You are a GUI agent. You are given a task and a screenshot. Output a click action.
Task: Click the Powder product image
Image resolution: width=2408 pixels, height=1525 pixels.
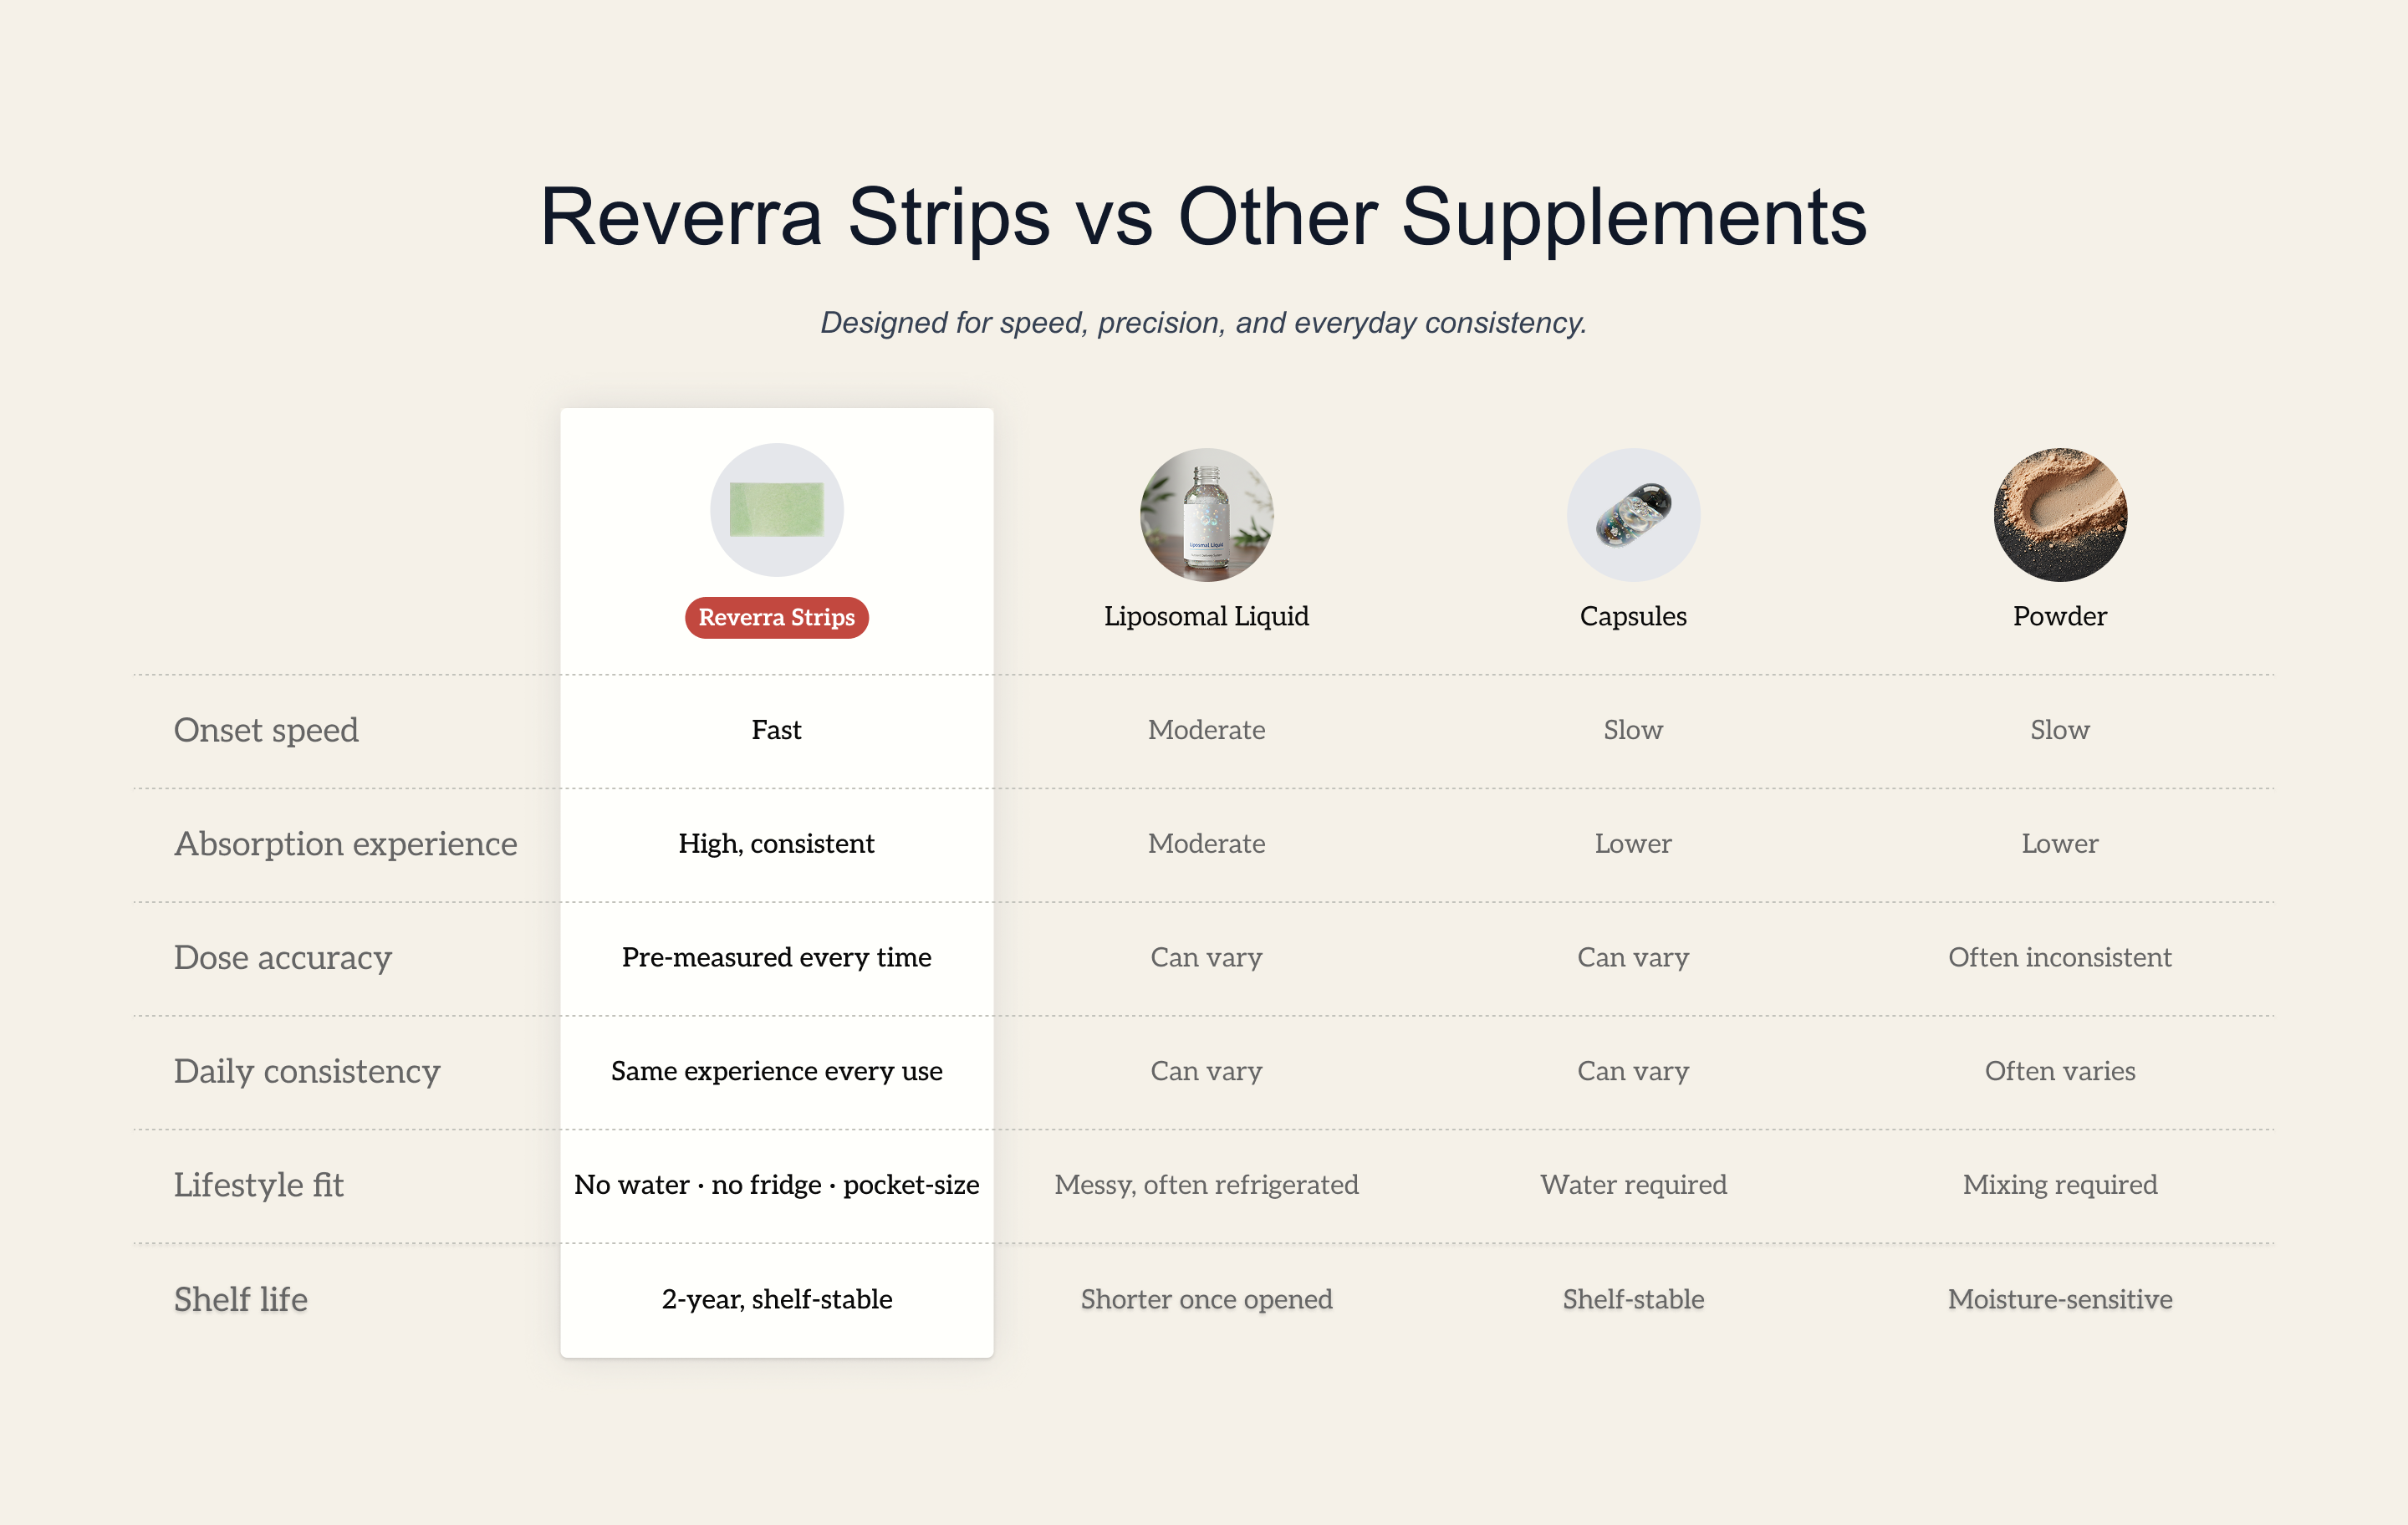coord(2060,514)
